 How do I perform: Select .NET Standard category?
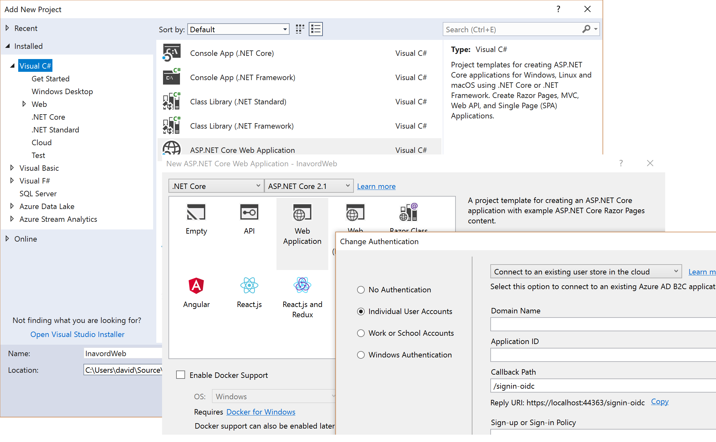point(55,130)
